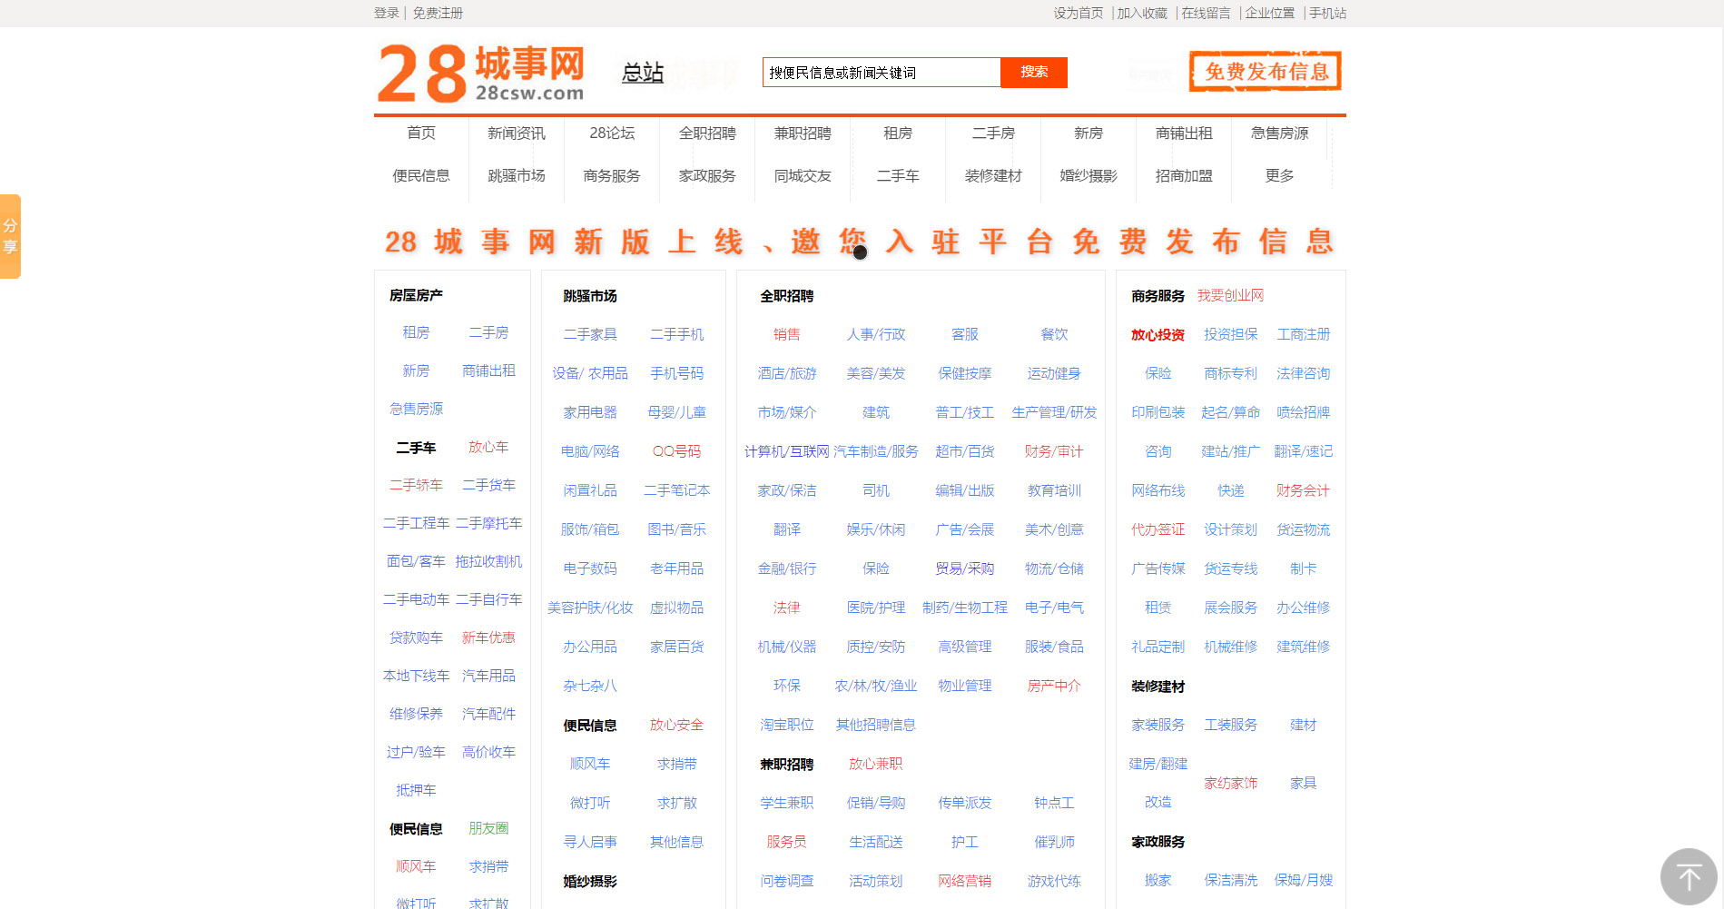The width and height of the screenshot is (1724, 909).
Task: Expand 更多 in the navigation menu
Action: [x=1279, y=176]
